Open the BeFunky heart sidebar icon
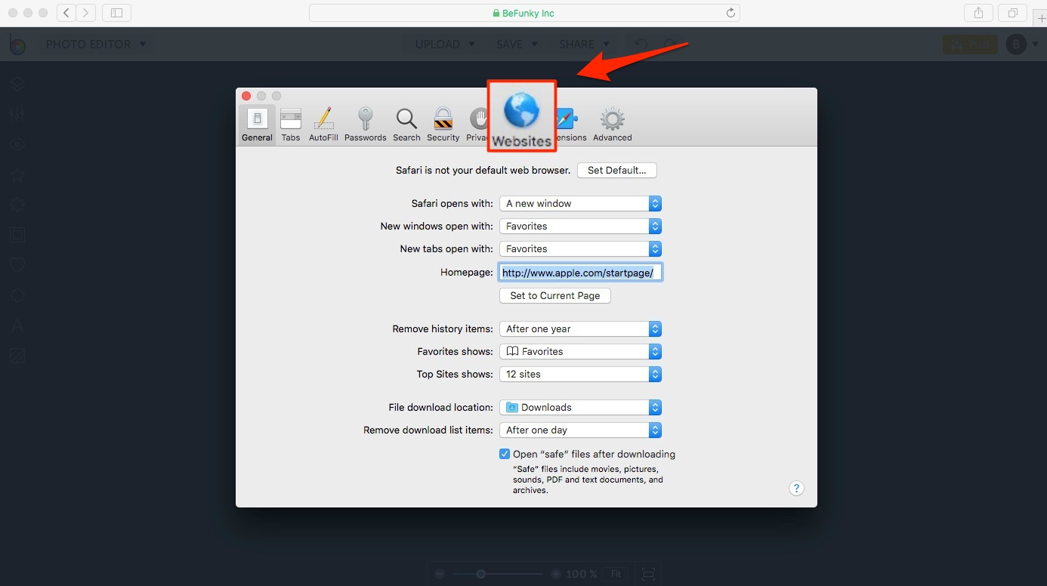 point(17,265)
